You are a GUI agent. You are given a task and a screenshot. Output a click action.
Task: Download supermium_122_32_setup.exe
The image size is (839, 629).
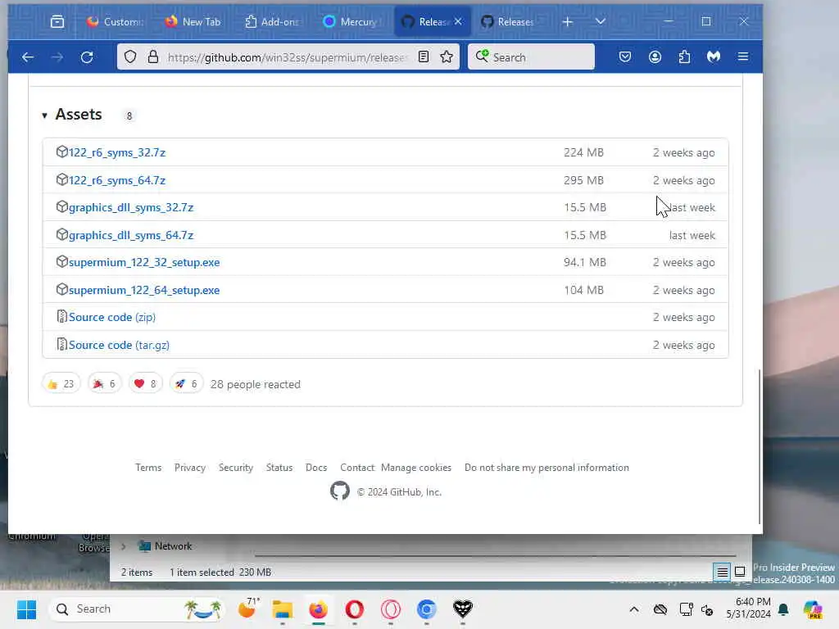point(144,263)
